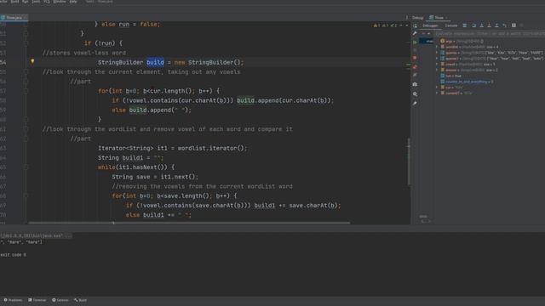Click 'exit code 0' console text
545x306 pixels.
14,255
